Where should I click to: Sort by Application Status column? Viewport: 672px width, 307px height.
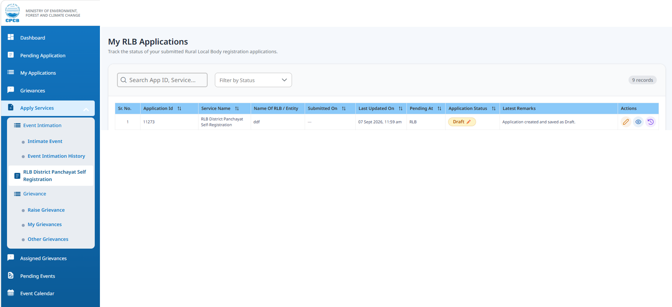click(x=494, y=109)
